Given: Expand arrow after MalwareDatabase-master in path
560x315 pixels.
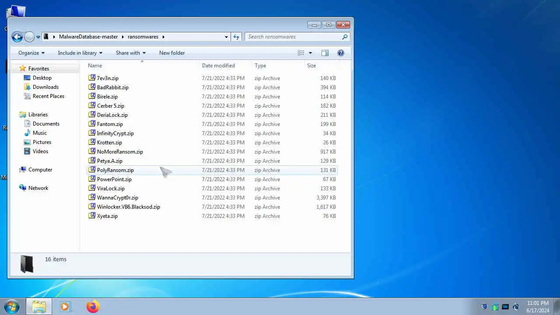Looking at the screenshot, I should click(x=122, y=37).
